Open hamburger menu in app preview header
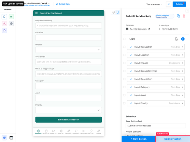This screenshot has height=142, width=190. click(36, 13)
